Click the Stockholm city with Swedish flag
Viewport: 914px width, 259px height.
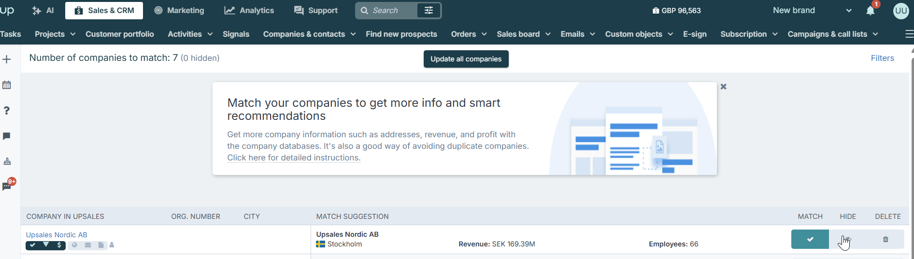(x=339, y=244)
